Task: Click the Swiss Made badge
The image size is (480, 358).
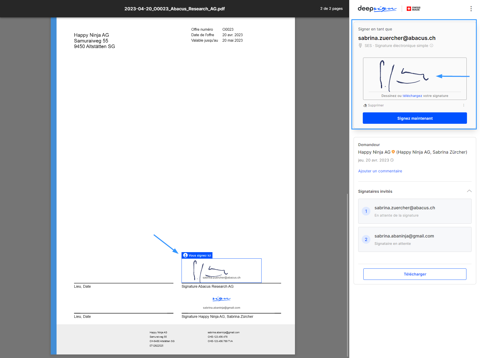Action: (414, 9)
